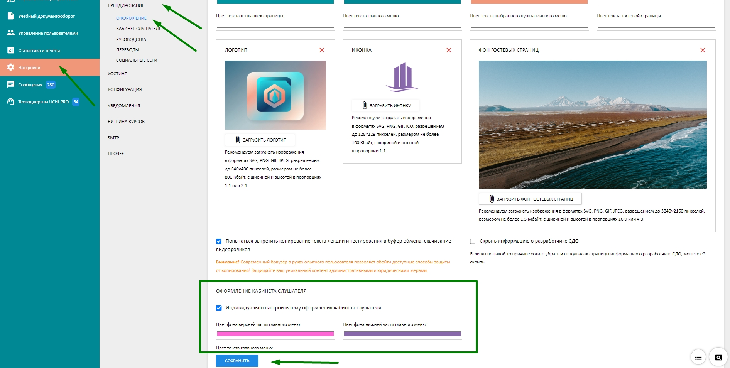This screenshot has height=368, width=730.
Task: Pick main menu text color swatch
Action: pyautogui.click(x=402, y=25)
